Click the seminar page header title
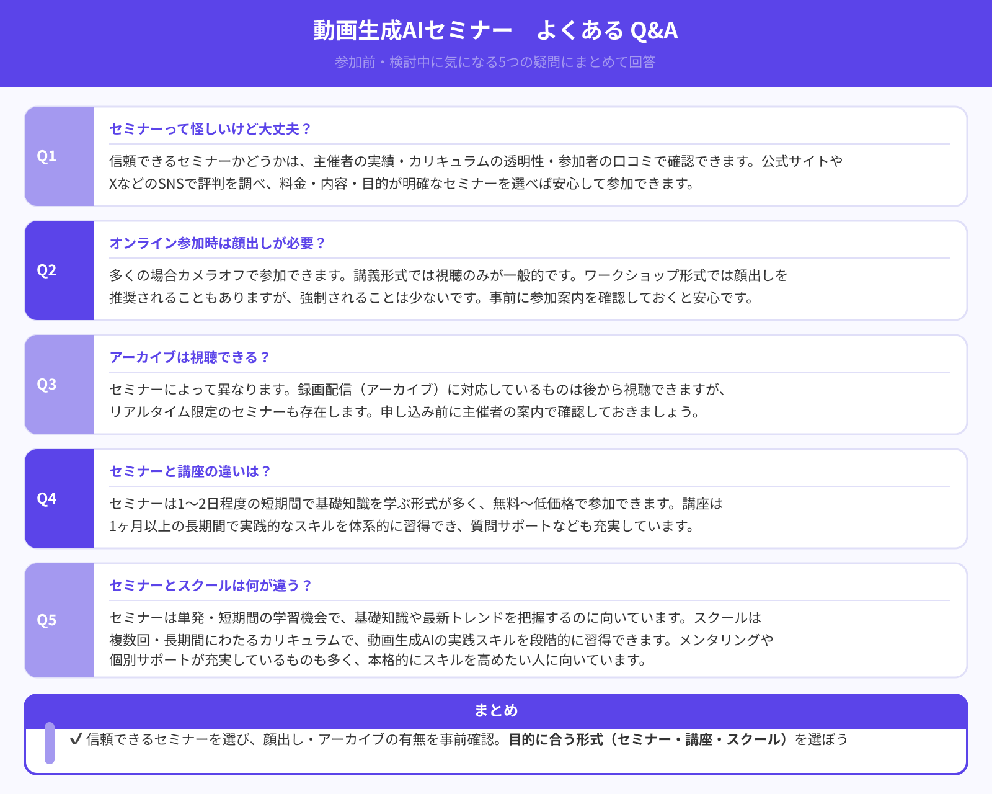 tap(495, 30)
